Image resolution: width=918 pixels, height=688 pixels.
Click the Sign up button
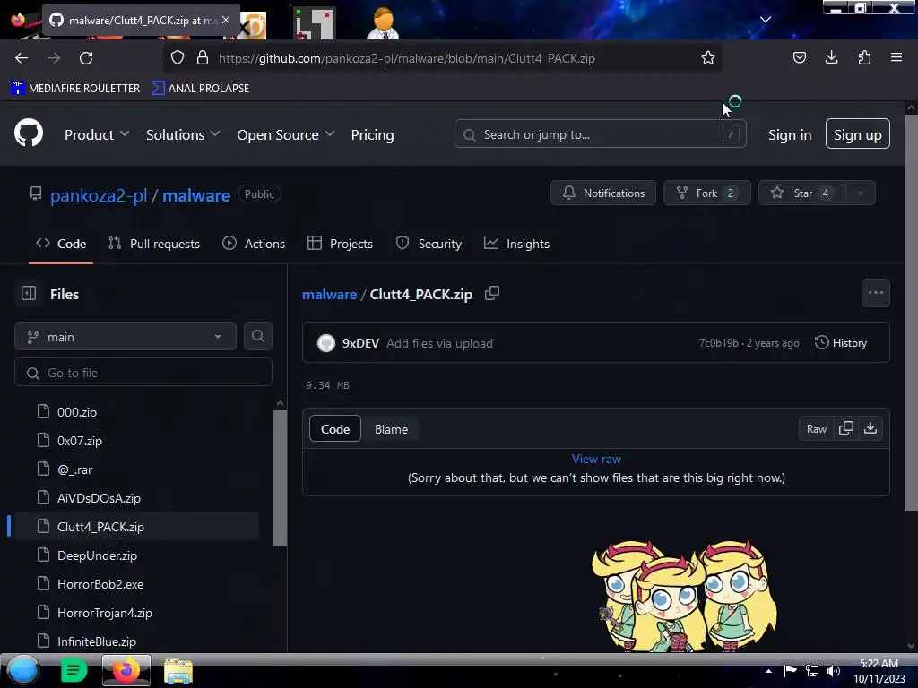pyautogui.click(x=858, y=134)
